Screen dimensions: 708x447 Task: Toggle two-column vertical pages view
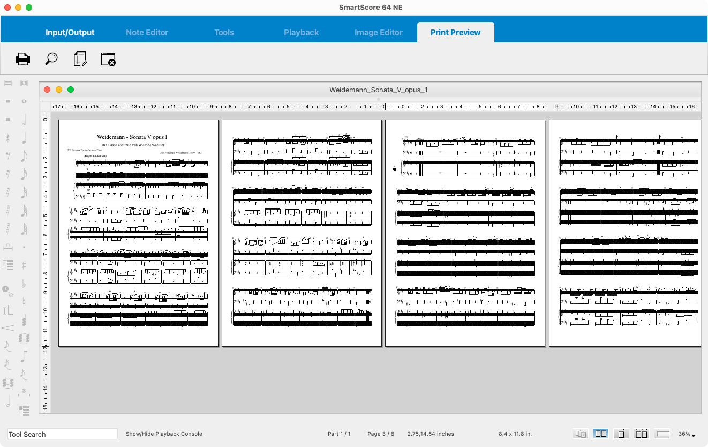point(642,434)
